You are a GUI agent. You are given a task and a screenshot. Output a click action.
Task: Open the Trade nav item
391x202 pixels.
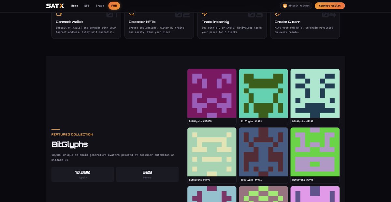[100, 6]
